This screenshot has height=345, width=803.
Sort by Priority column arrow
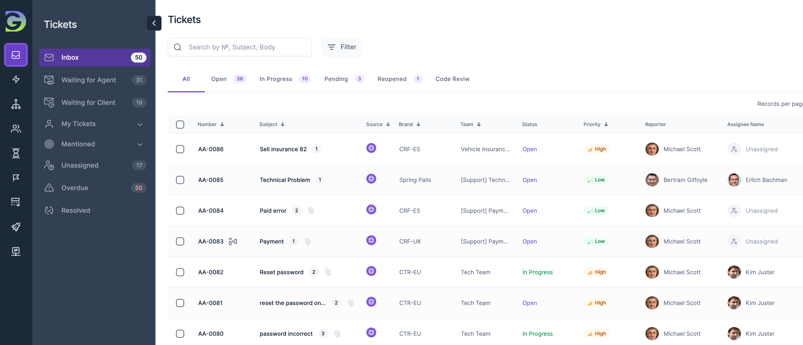tap(606, 125)
